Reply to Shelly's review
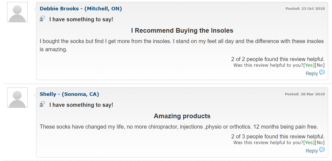The height and width of the screenshot is (161, 332). click(312, 151)
